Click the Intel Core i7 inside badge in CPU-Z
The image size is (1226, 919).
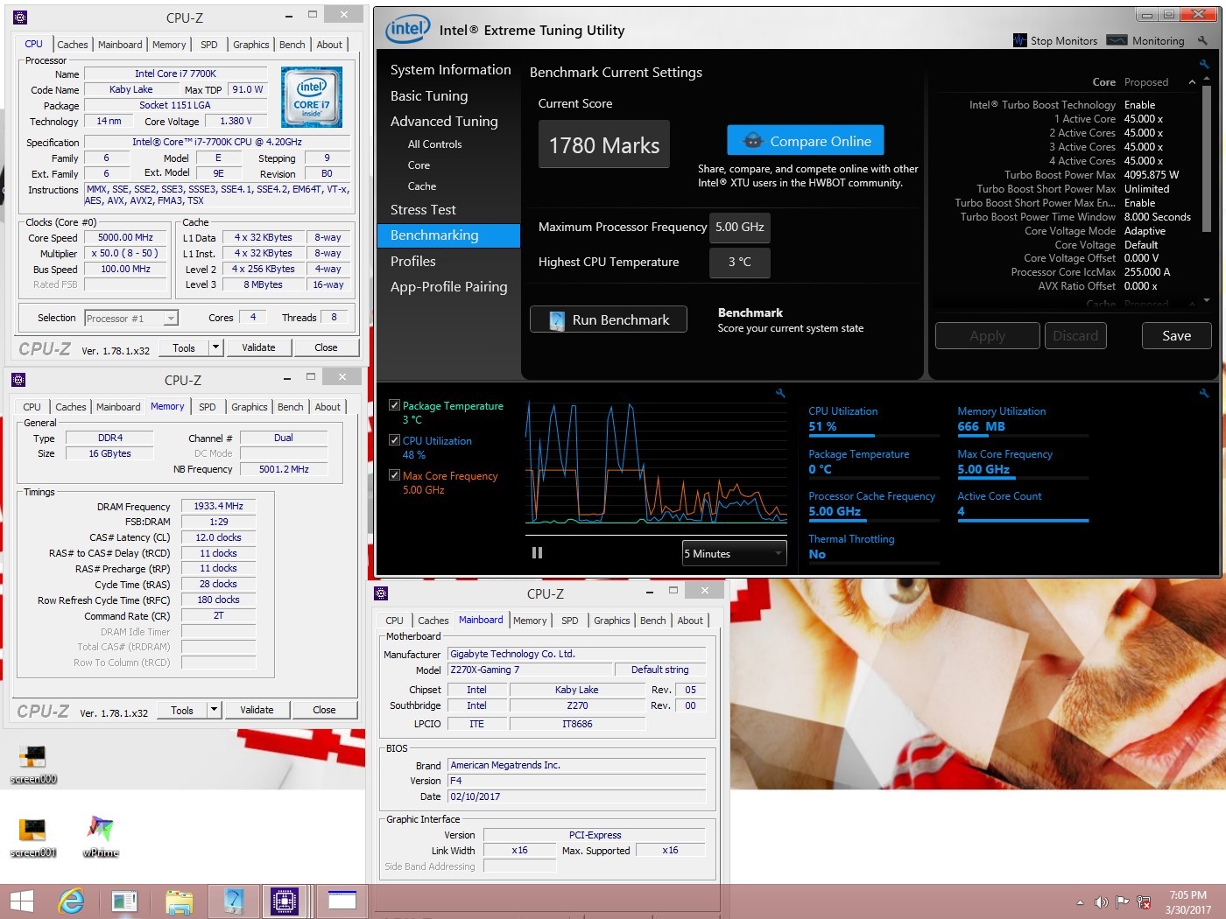pos(312,97)
